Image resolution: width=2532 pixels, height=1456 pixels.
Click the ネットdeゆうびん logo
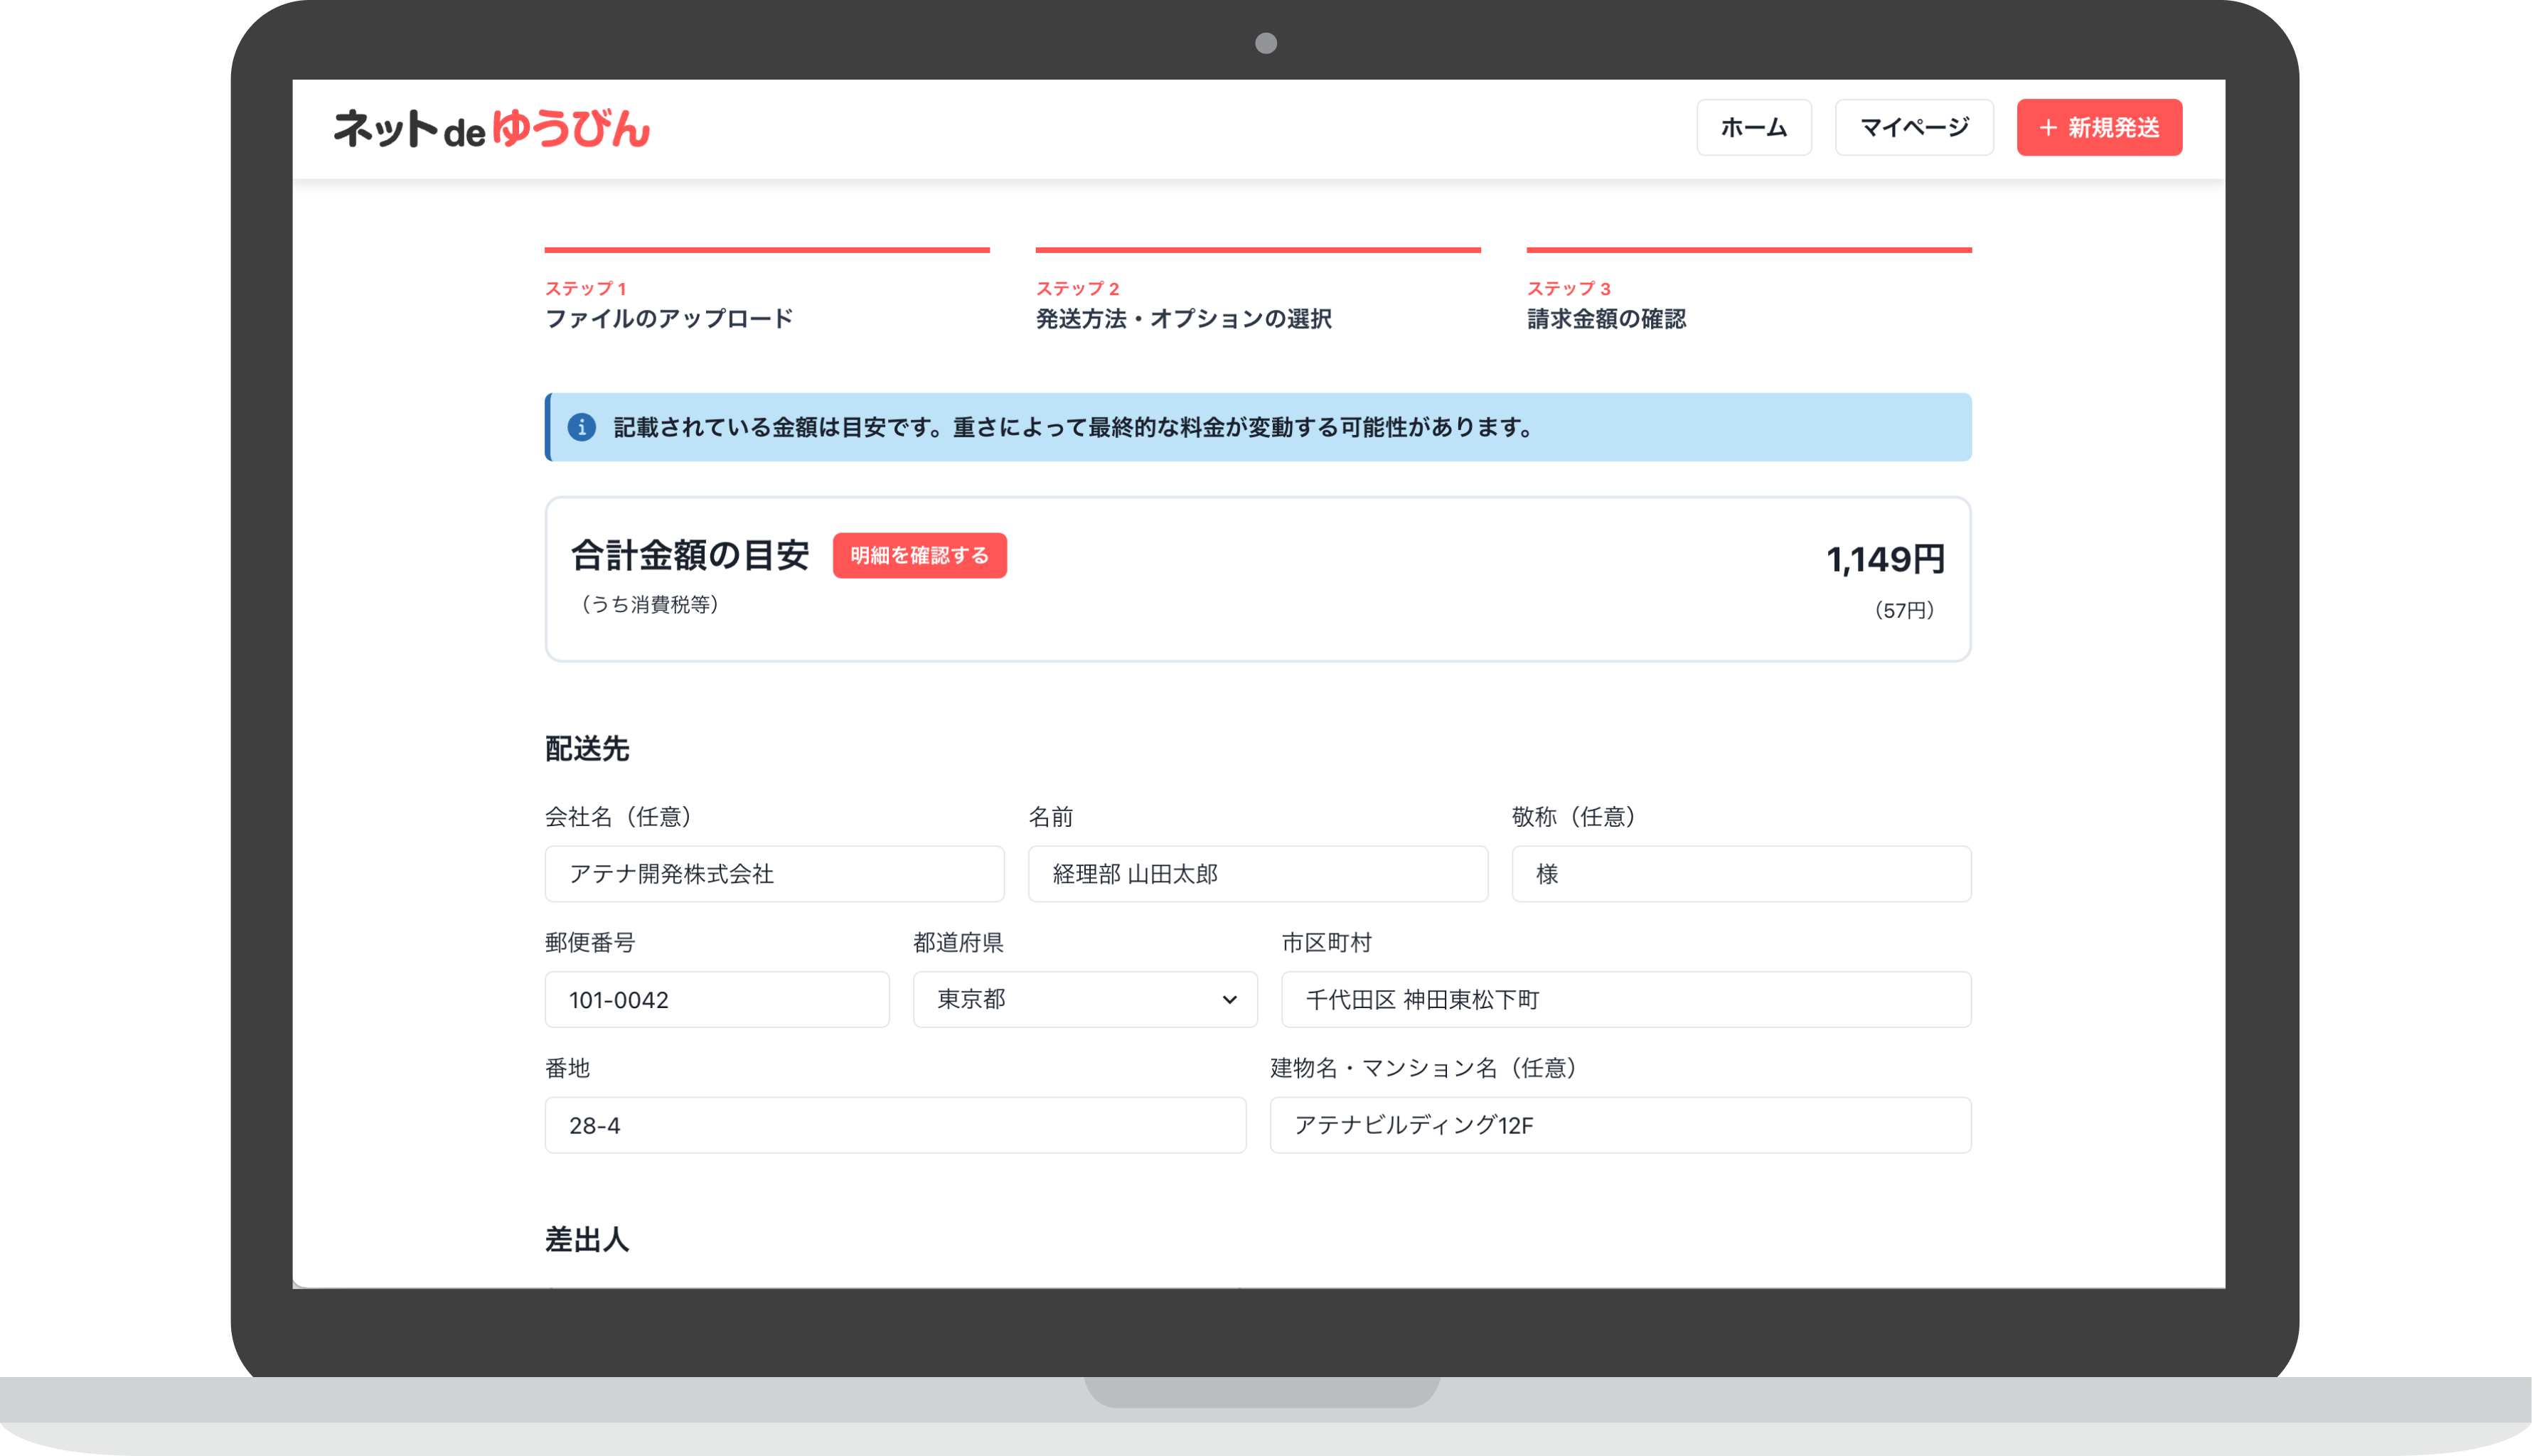(492, 129)
